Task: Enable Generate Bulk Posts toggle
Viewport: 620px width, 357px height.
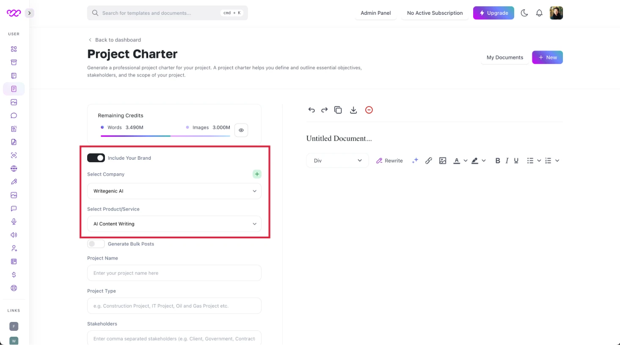Action: (x=96, y=244)
